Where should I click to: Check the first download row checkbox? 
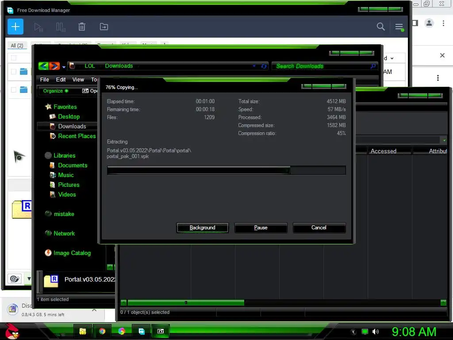[14, 71]
